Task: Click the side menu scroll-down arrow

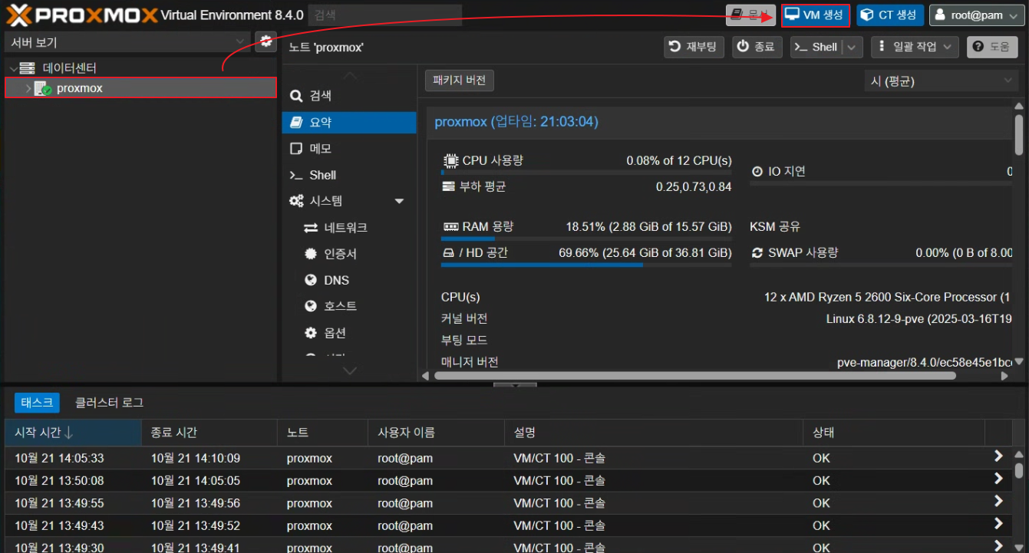Action: click(349, 371)
